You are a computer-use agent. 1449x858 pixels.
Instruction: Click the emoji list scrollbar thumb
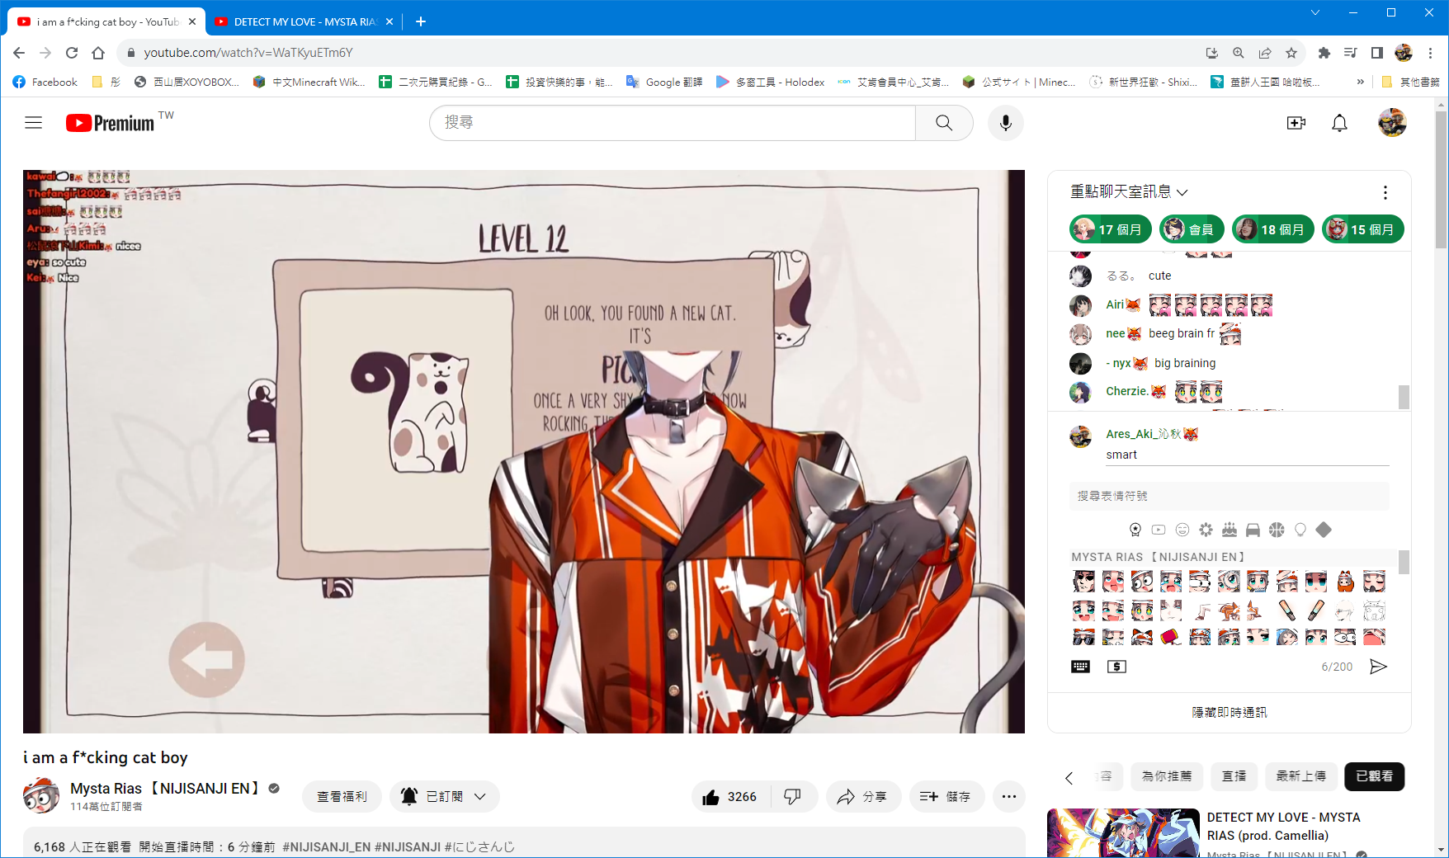click(1404, 563)
